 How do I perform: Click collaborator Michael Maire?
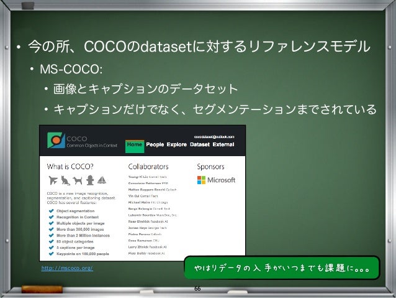coord(148,202)
